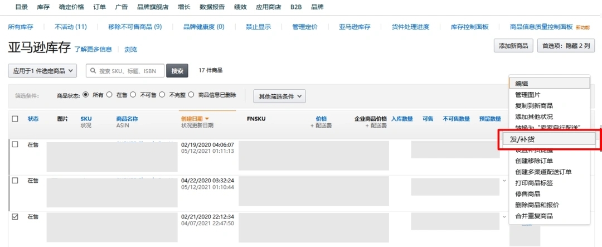The height and width of the screenshot is (247, 602).
Task: Open the 库存 top navigation menu
Action: 43,7
